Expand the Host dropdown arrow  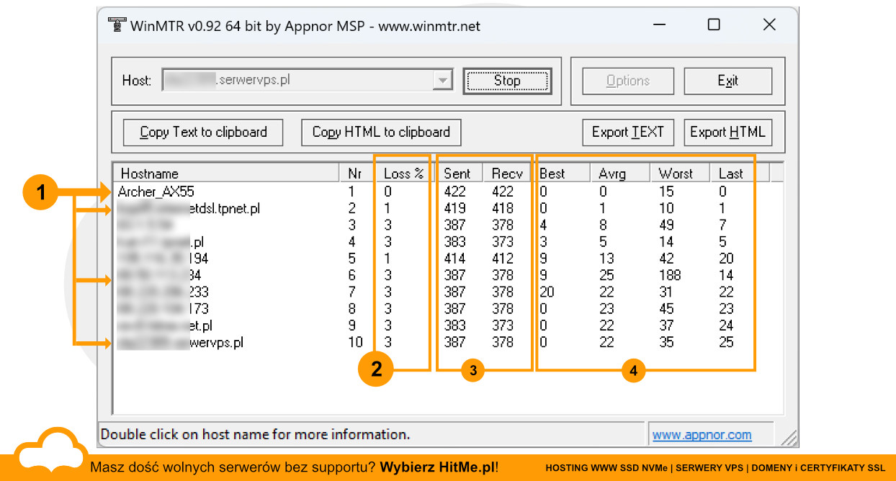[442, 81]
